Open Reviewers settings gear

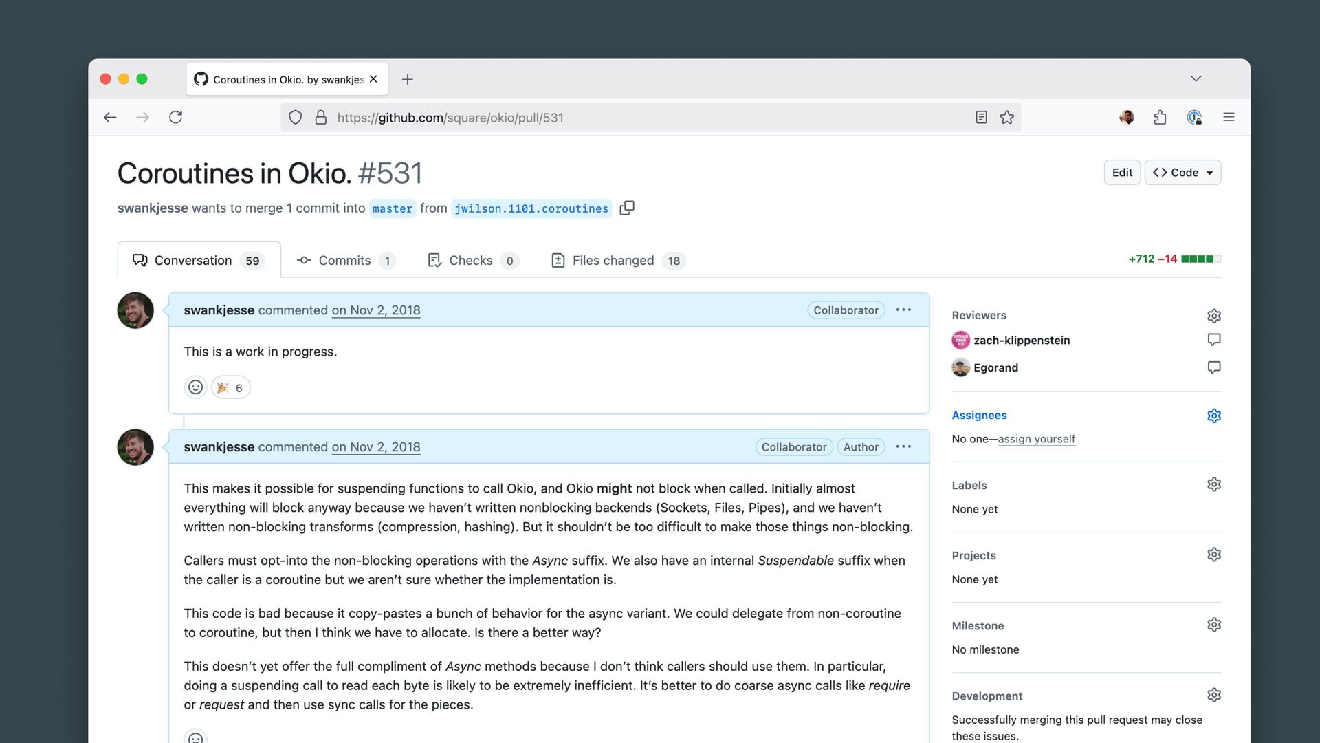1214,316
